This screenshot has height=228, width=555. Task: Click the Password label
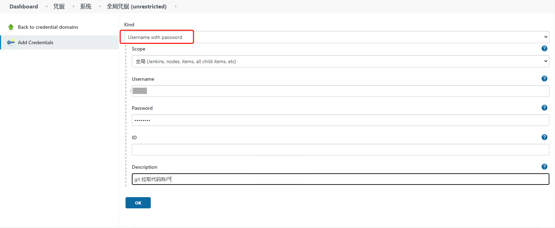pyautogui.click(x=142, y=108)
